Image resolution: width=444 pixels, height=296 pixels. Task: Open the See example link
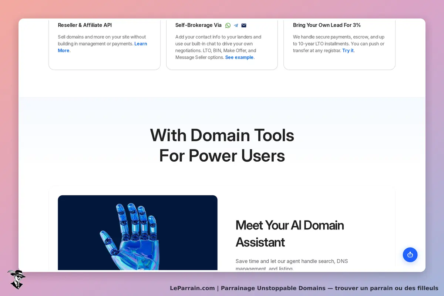click(x=239, y=57)
